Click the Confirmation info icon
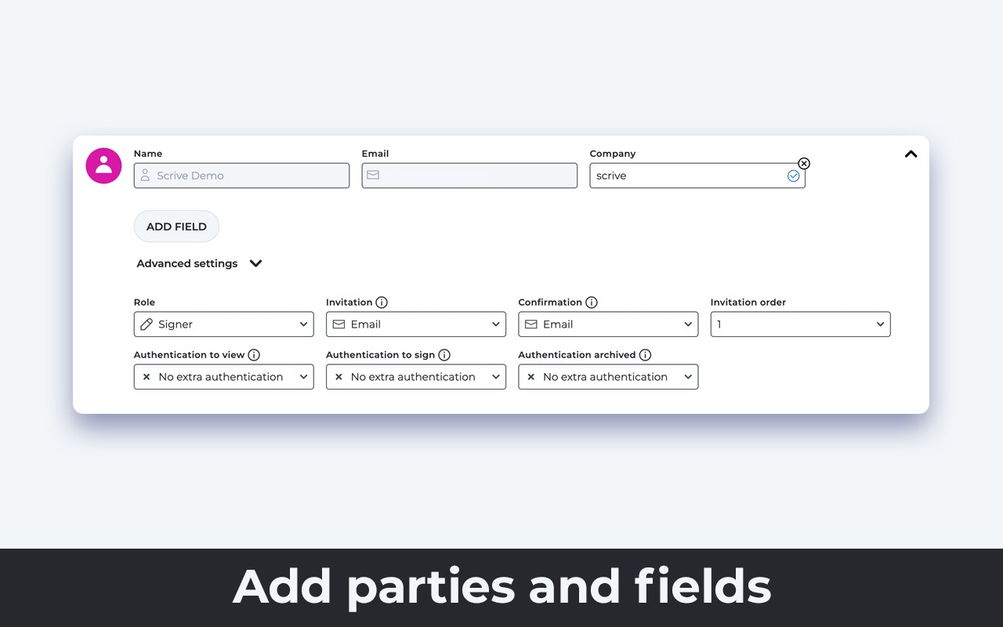 [x=592, y=303]
